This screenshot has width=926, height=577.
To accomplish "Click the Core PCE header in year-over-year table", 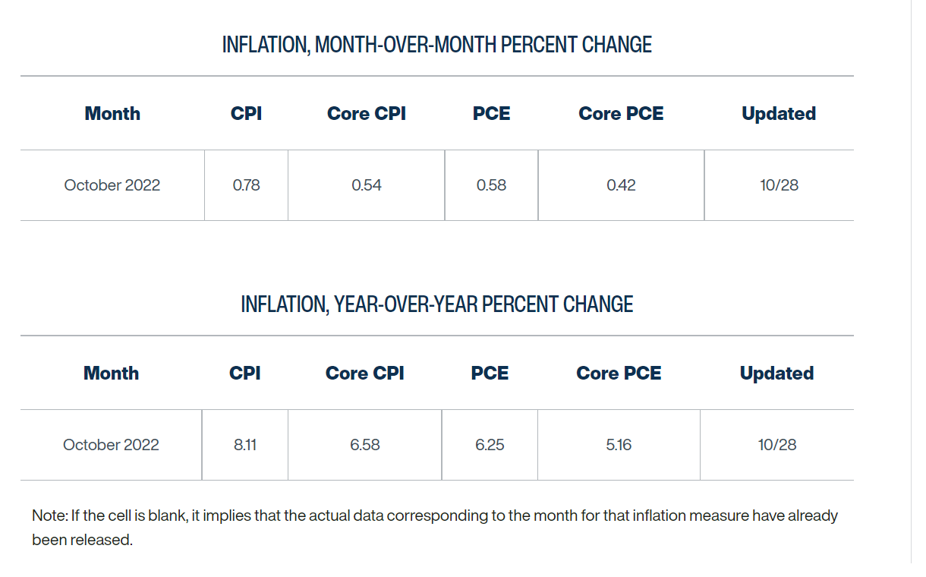I will (x=619, y=374).
